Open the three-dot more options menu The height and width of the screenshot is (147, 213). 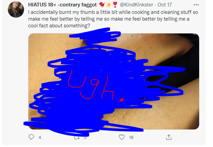[196, 5]
